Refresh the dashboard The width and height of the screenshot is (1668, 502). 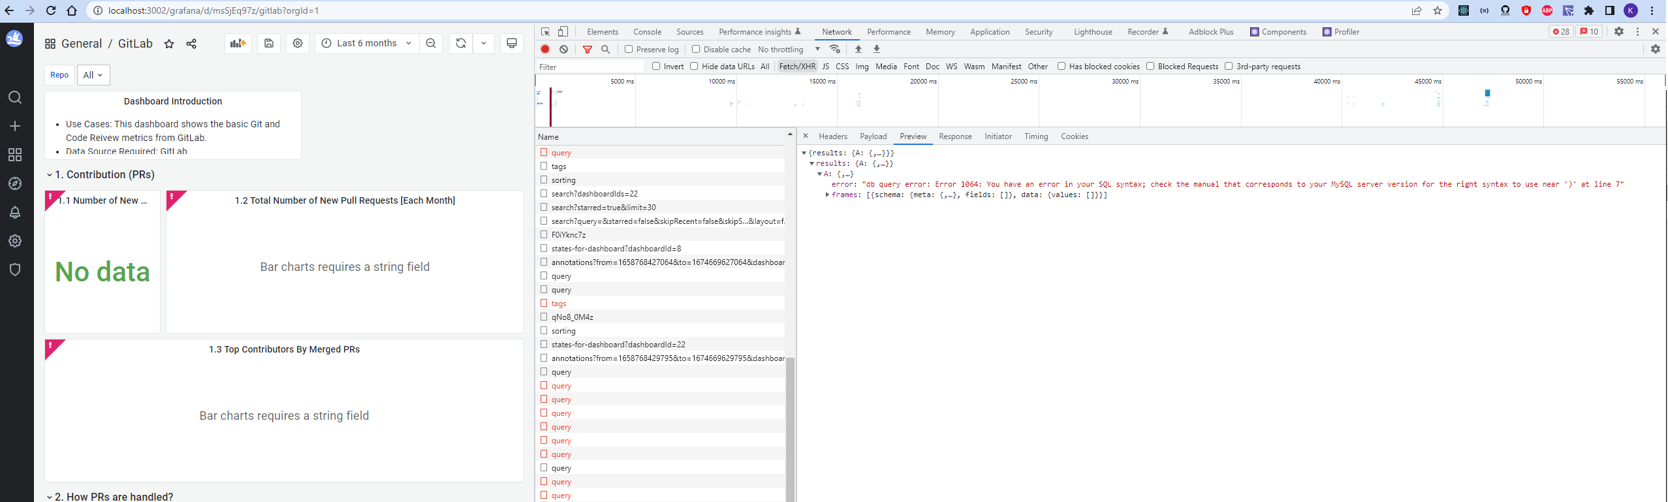coord(461,43)
